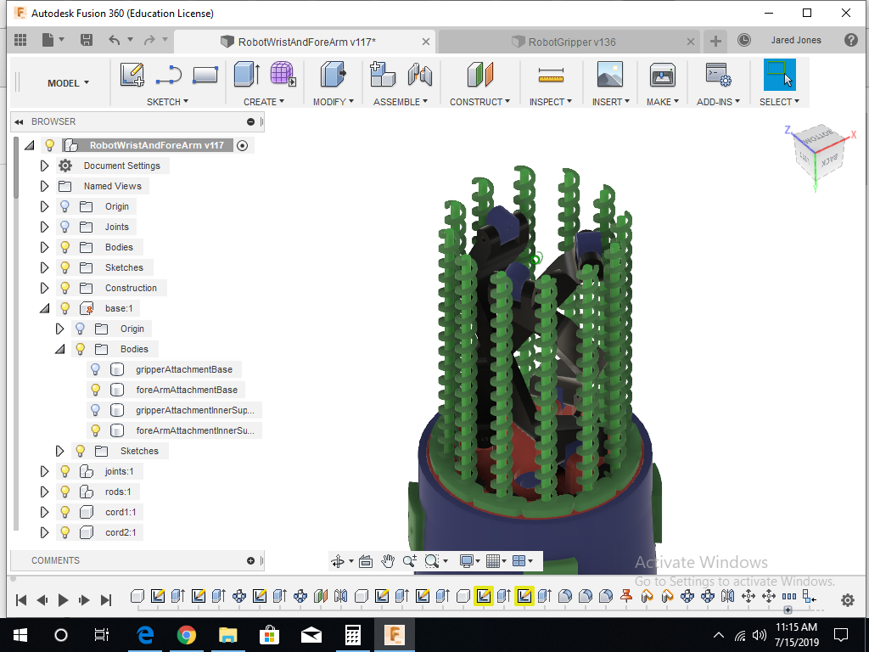
Task: Collapse the base:1 component node
Action: point(44,308)
